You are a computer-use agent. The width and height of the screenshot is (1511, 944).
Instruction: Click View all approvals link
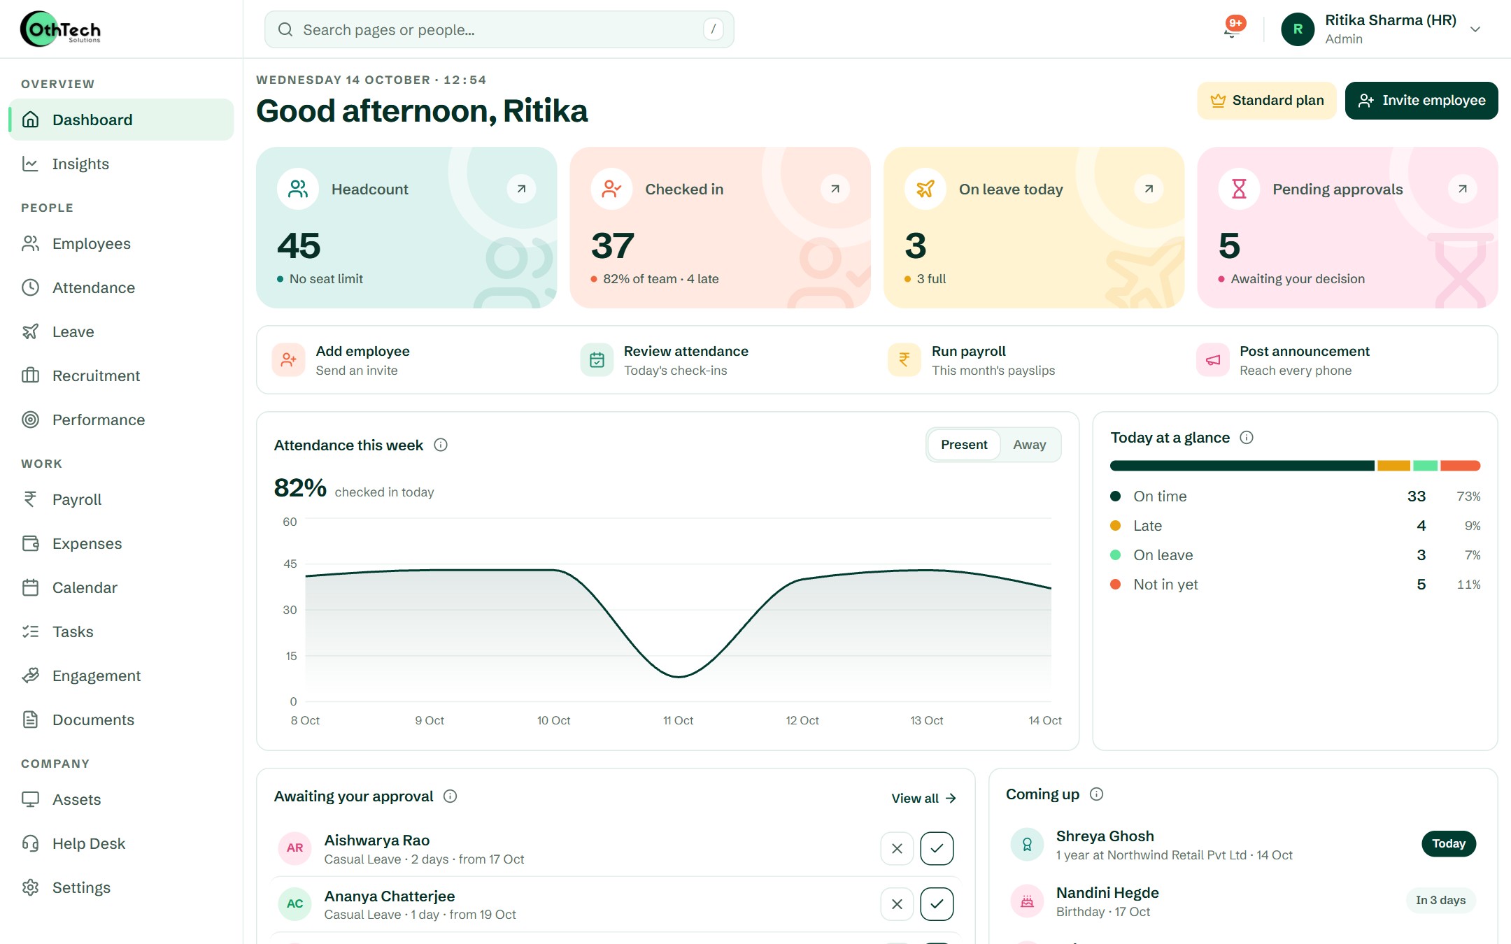[x=923, y=798]
